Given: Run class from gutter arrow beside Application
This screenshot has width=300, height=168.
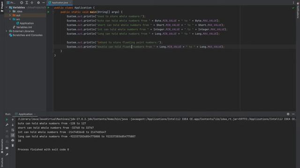Looking at the screenshot, I should (x=48, y=7).
